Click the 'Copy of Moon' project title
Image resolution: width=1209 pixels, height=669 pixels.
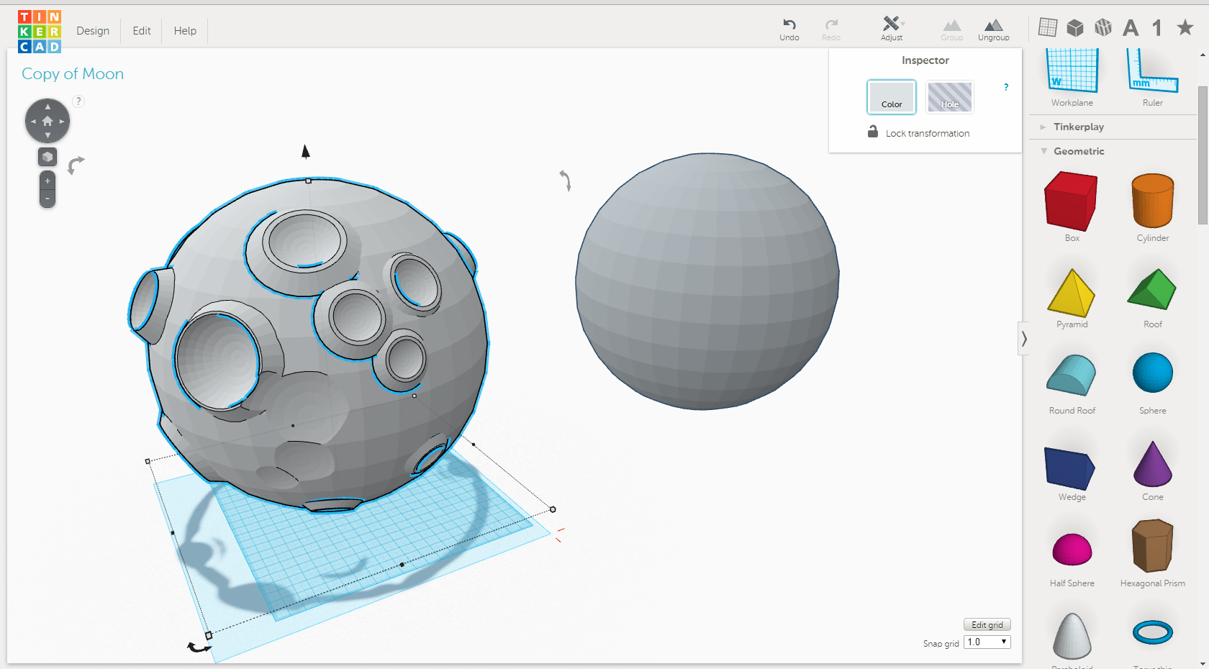point(73,73)
